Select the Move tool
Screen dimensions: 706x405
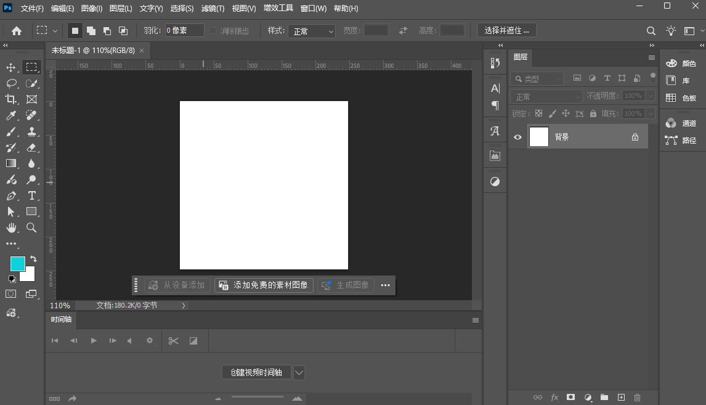(11, 67)
